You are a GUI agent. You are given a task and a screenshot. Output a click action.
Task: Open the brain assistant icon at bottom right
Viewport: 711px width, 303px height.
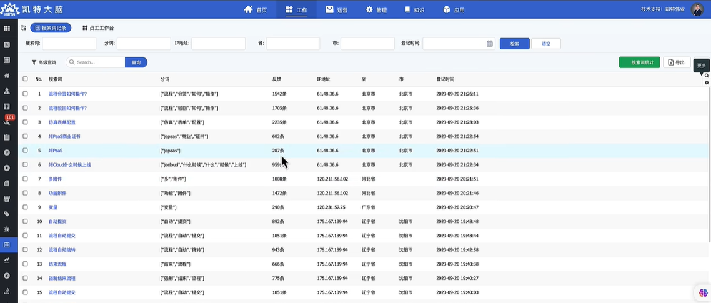(704, 293)
